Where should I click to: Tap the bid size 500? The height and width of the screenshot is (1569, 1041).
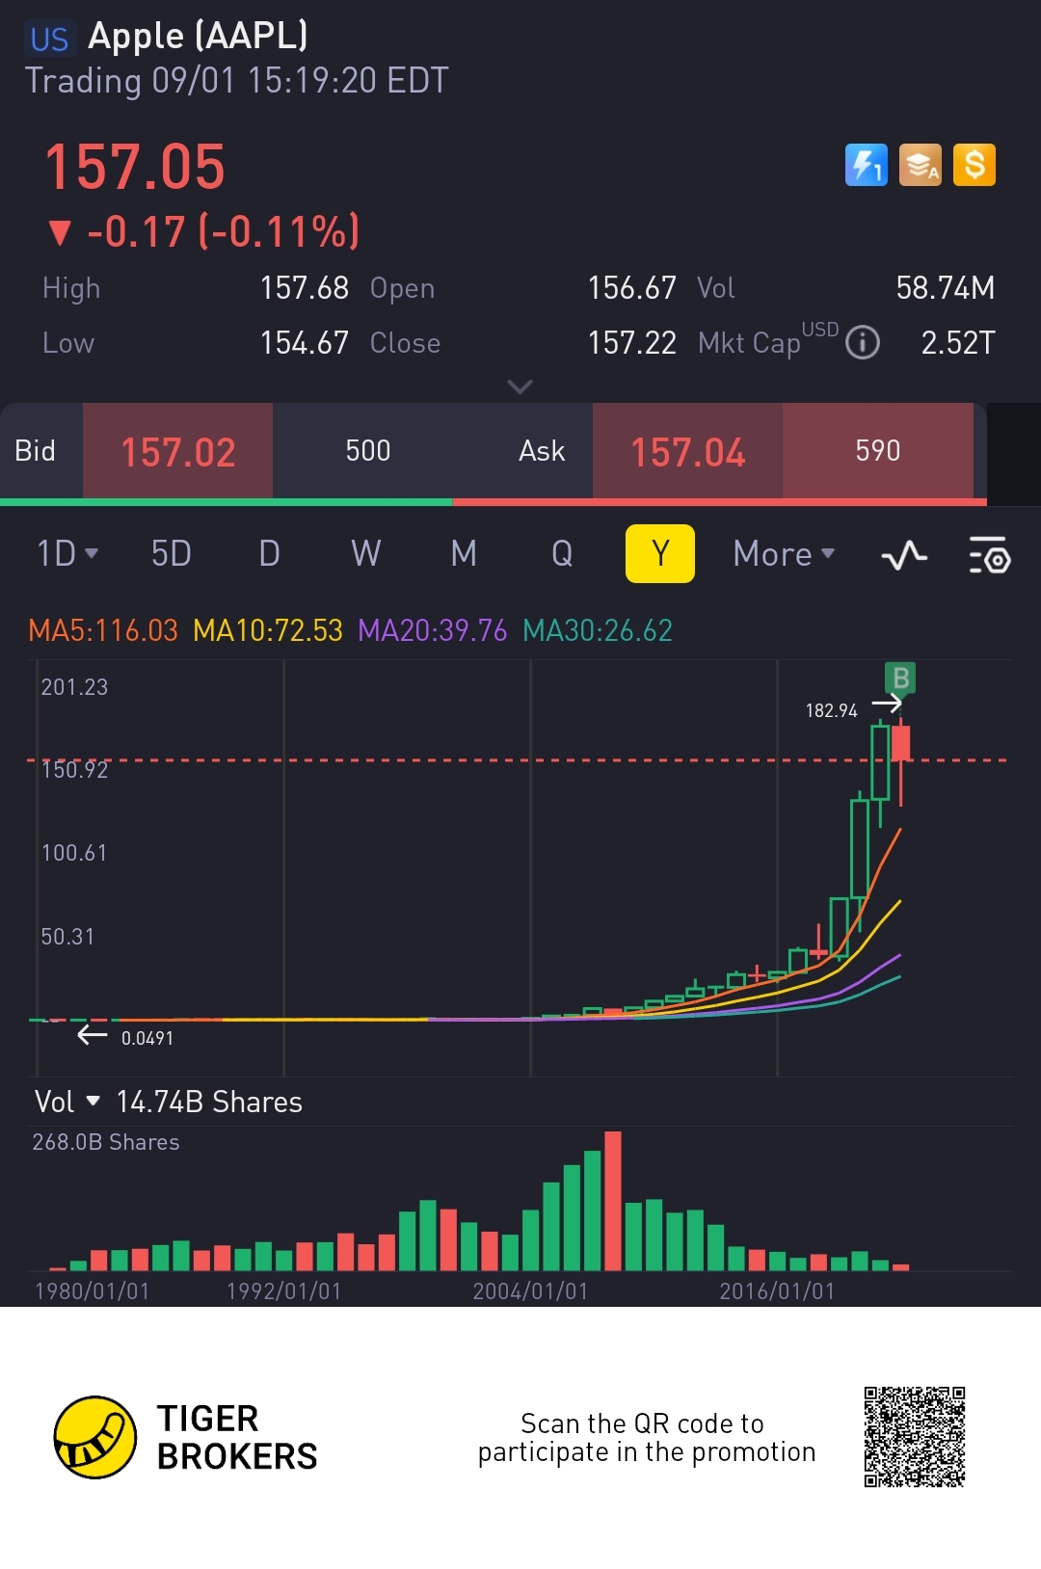click(x=368, y=450)
